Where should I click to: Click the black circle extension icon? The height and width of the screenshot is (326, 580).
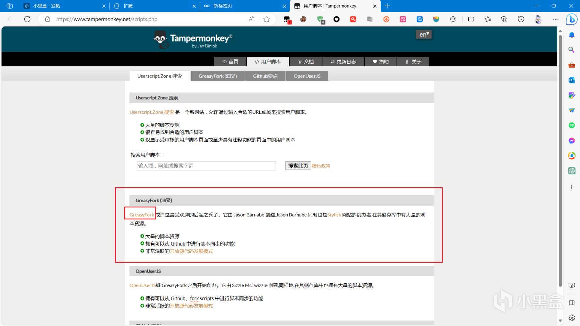point(336,19)
